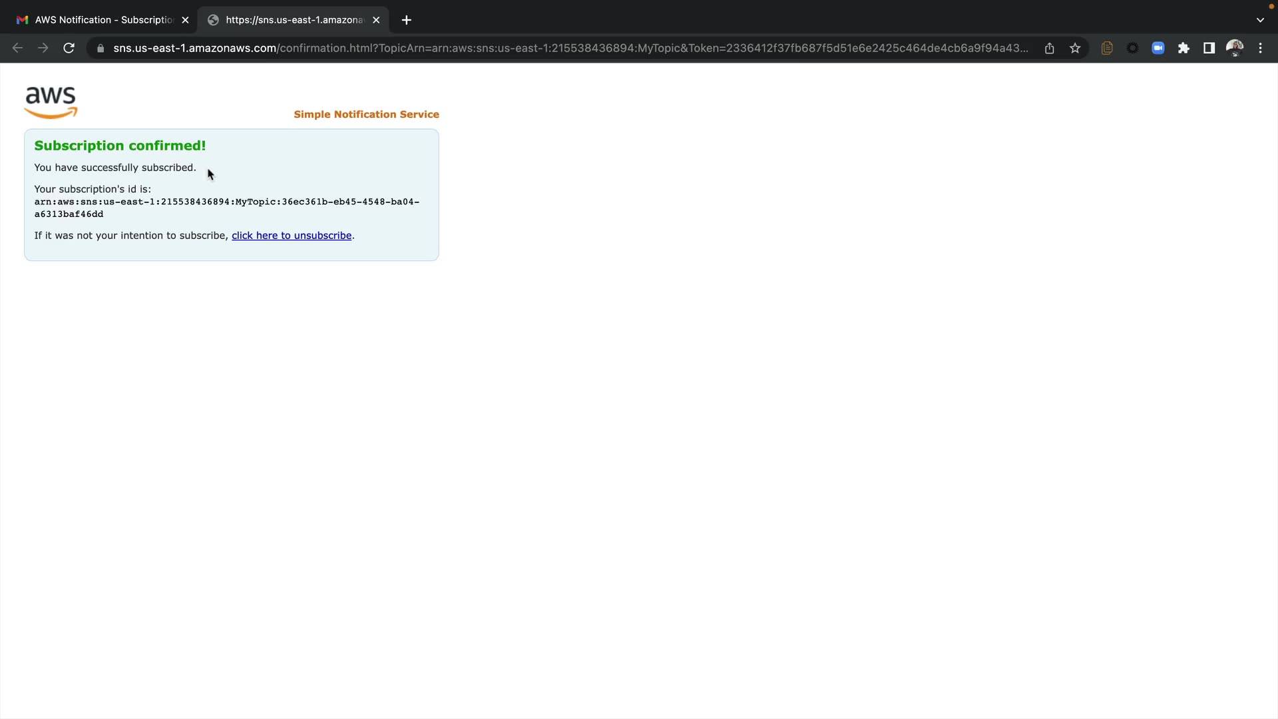
Task: Select the sns.us-east-1.amazonaws tab
Action: [293, 20]
